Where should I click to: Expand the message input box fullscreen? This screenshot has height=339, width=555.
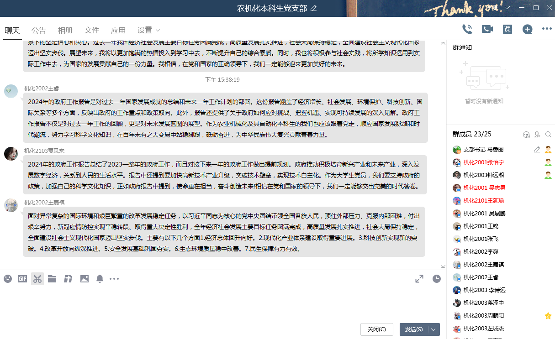pos(419,278)
